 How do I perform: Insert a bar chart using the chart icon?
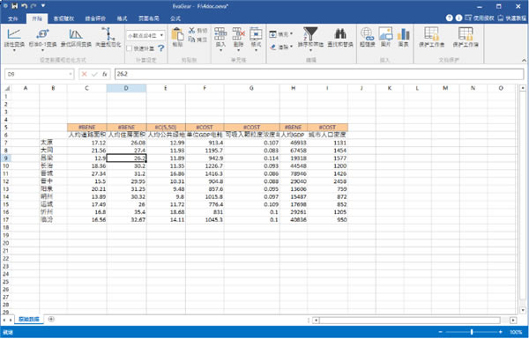click(404, 34)
